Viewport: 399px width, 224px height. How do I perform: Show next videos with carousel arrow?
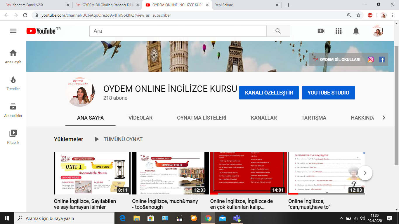coord(365,173)
